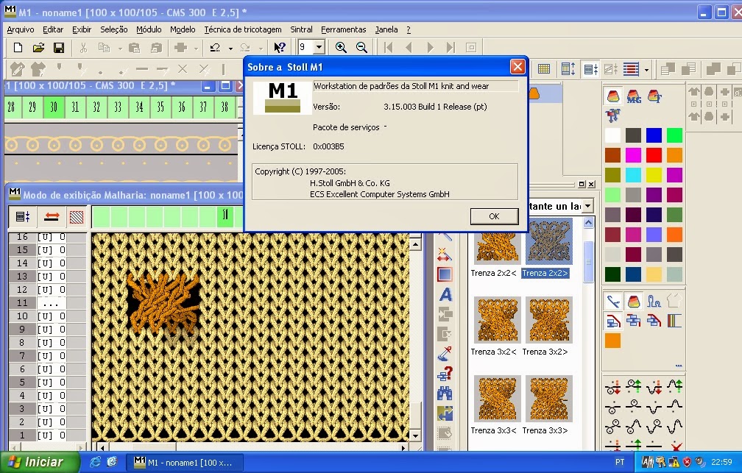Click the question mark module icon
Screen dimensions: 742x473
445,374
